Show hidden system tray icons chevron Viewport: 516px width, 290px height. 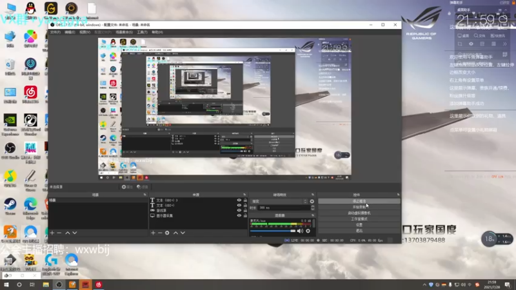[424, 285]
